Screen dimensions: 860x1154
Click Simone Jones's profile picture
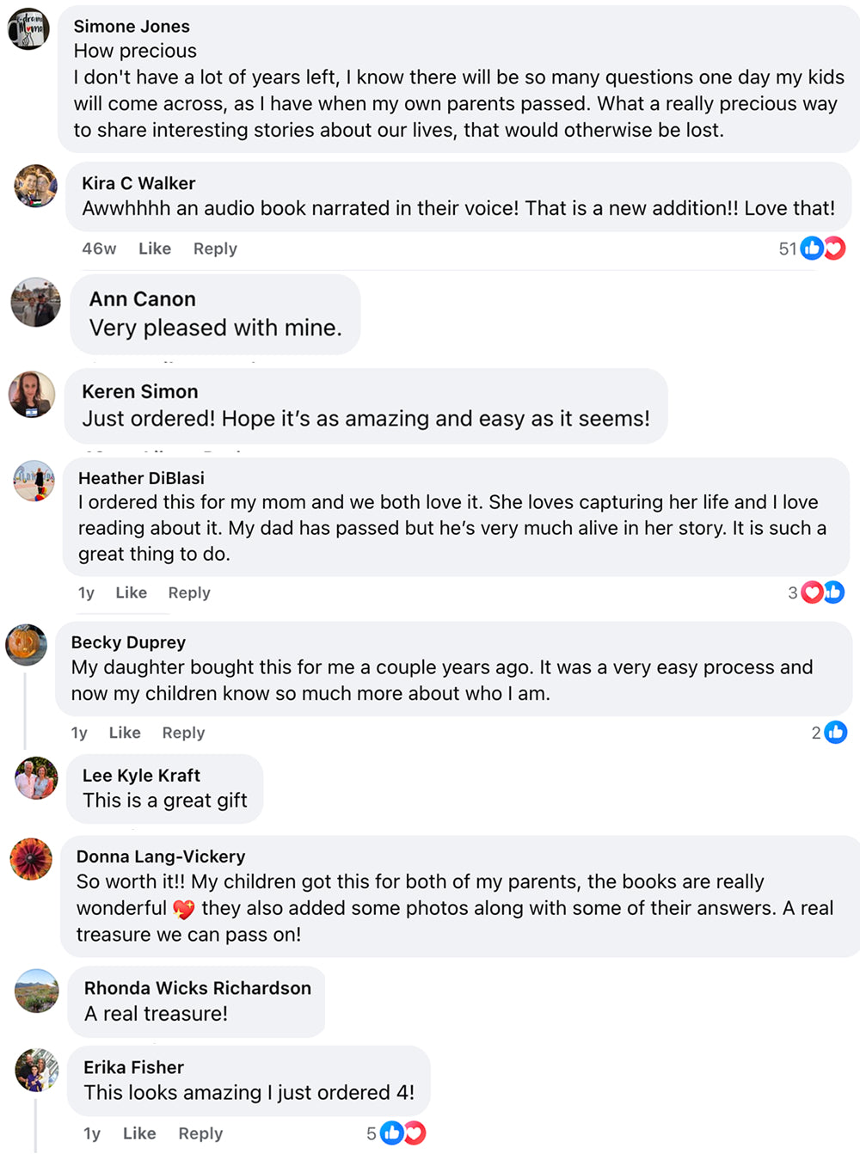(28, 28)
